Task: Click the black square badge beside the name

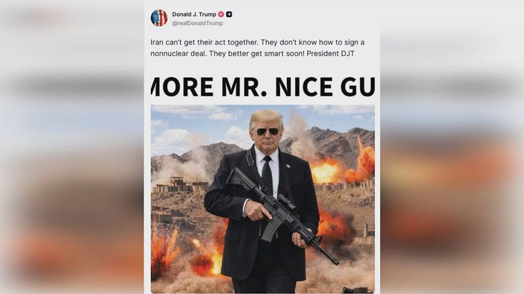Action: (230, 14)
